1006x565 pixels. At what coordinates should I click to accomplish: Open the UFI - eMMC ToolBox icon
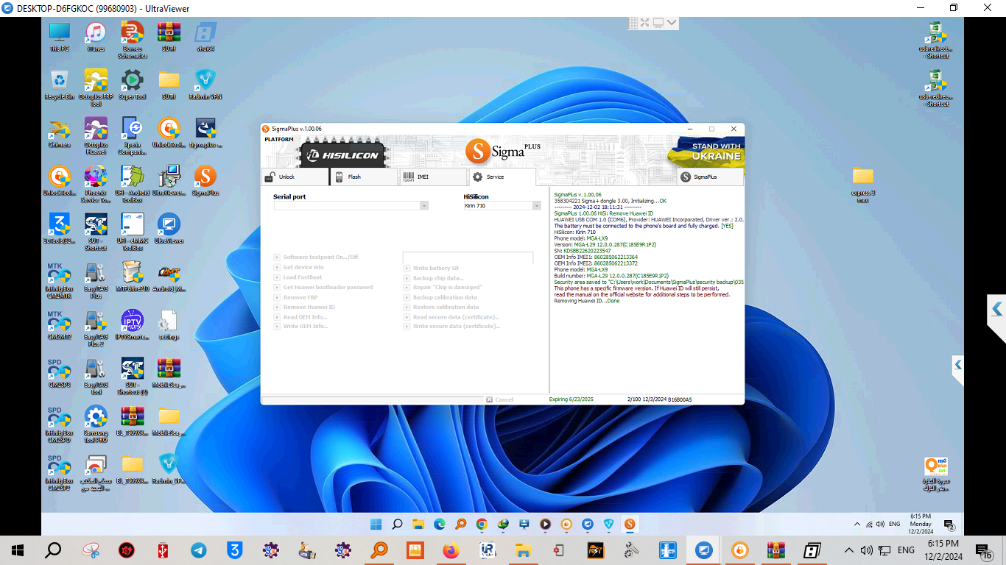pos(133,232)
